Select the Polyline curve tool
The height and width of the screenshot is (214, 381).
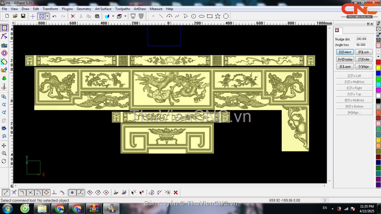177,16
